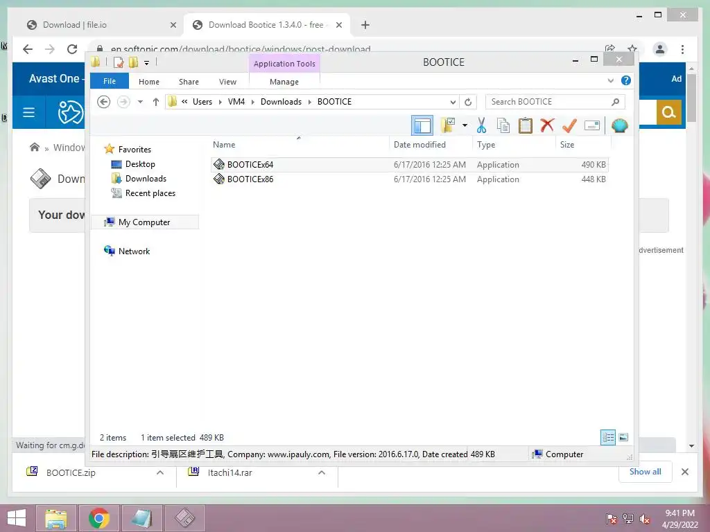Click the Search BOOTICE field
Screen dimensions: 710x532
(555, 102)
